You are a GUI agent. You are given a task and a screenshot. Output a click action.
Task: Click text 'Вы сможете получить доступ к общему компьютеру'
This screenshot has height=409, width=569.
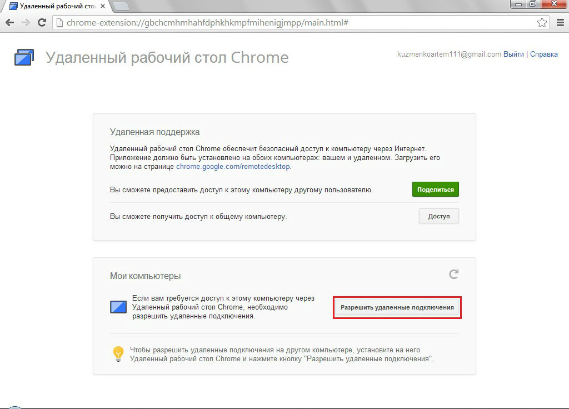(198, 217)
